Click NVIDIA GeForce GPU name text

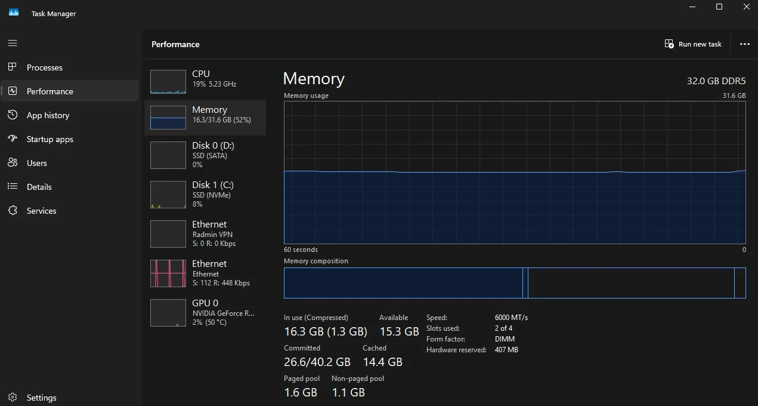pyautogui.click(x=224, y=313)
